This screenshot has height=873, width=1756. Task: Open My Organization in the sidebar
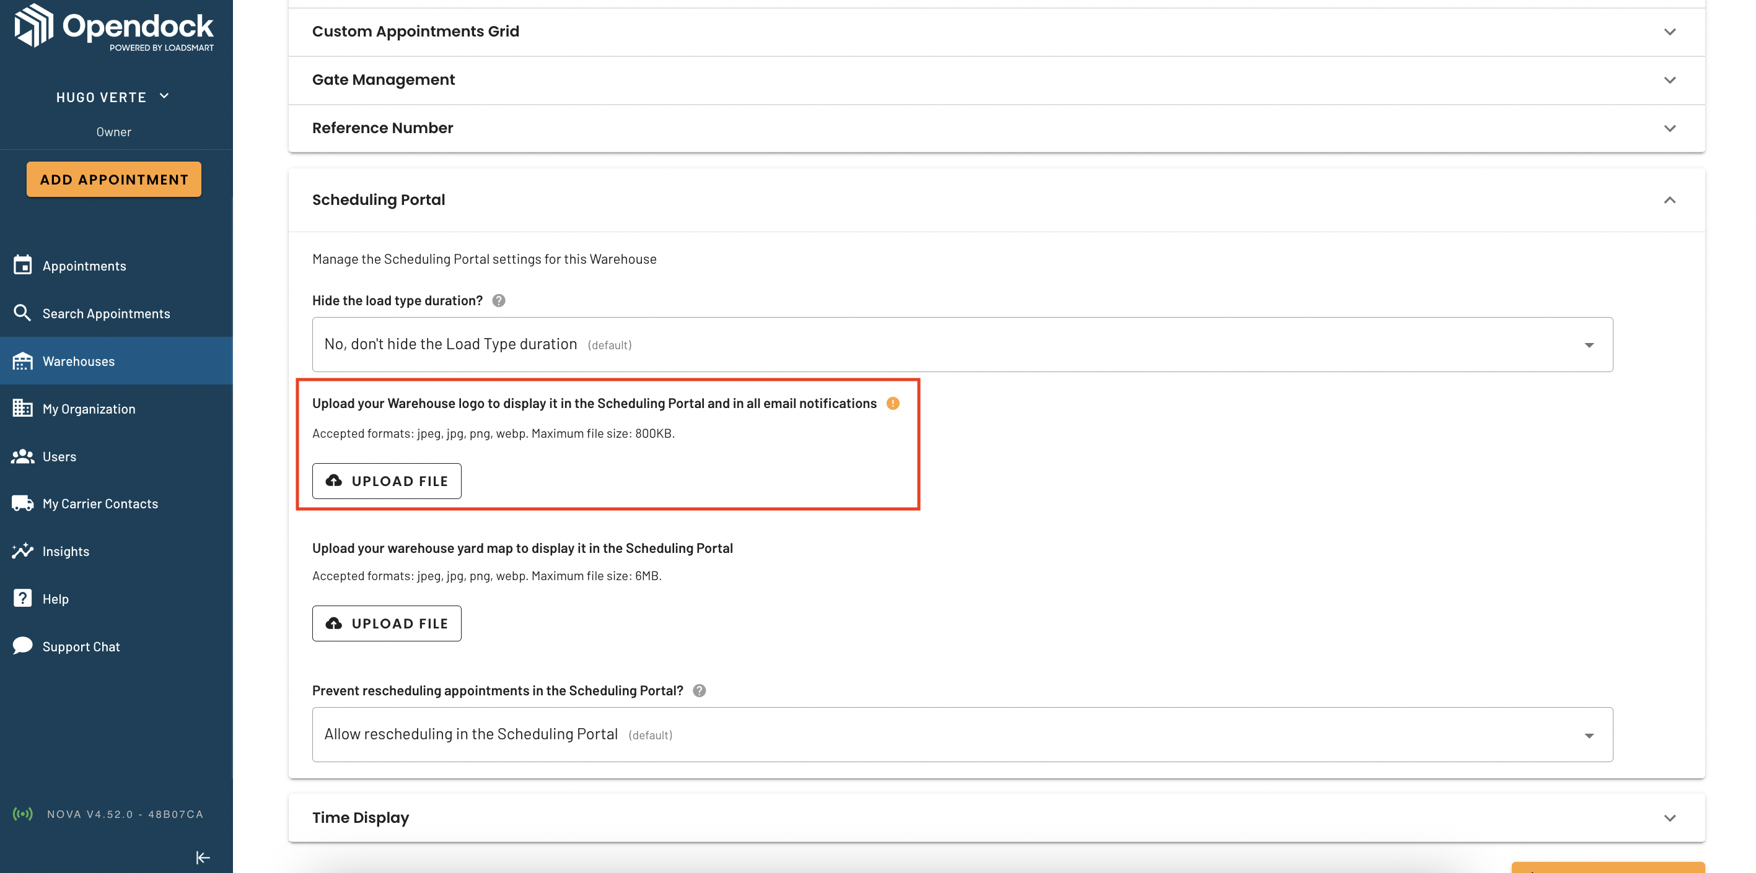click(116, 409)
